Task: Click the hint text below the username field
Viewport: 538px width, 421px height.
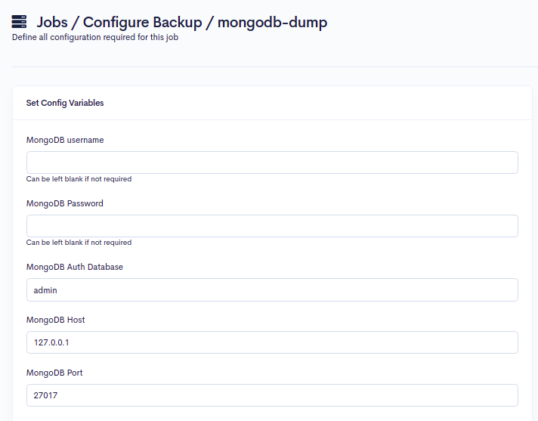Action: pyautogui.click(x=79, y=179)
